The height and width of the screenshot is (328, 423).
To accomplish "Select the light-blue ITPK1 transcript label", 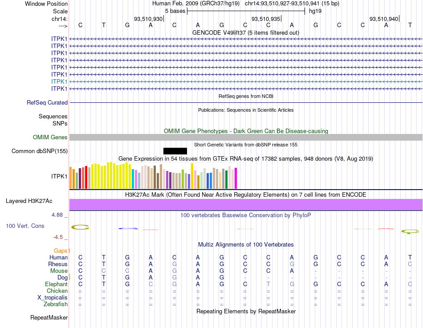I will point(59,81).
